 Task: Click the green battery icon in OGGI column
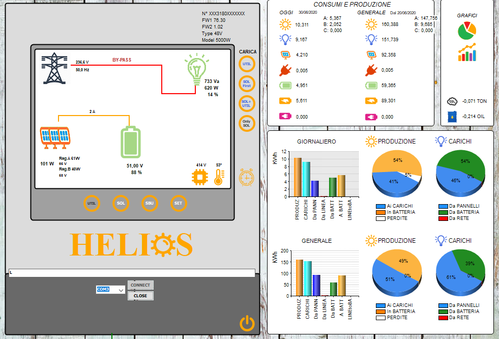pos(285,86)
